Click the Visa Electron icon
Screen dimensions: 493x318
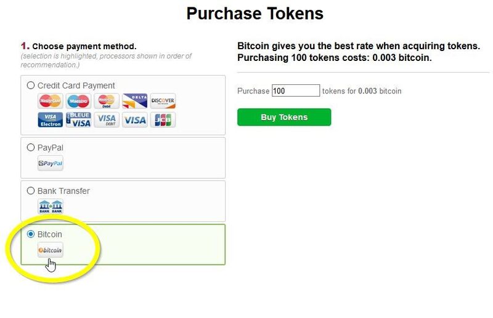(x=51, y=120)
